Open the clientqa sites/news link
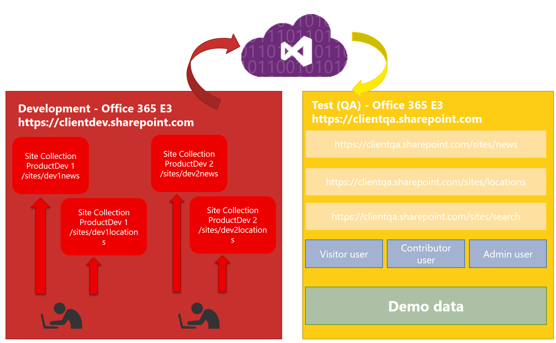The image size is (556, 343). 426,144
